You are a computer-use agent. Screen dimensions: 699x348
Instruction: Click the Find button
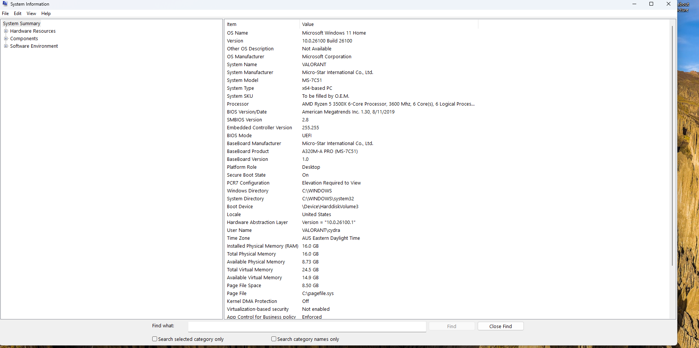(x=452, y=326)
